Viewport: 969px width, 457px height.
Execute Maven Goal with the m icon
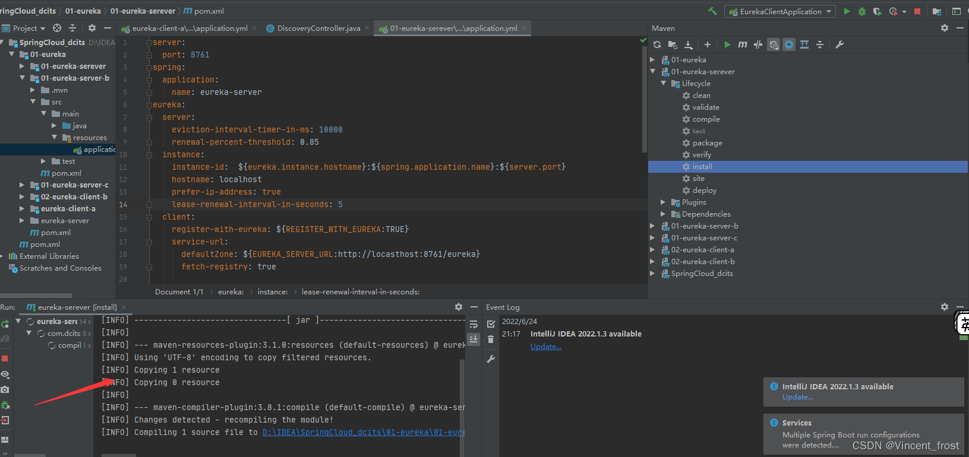coord(743,45)
